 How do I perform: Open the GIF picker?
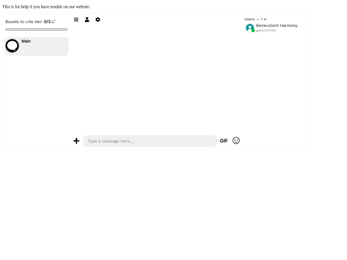(x=224, y=141)
